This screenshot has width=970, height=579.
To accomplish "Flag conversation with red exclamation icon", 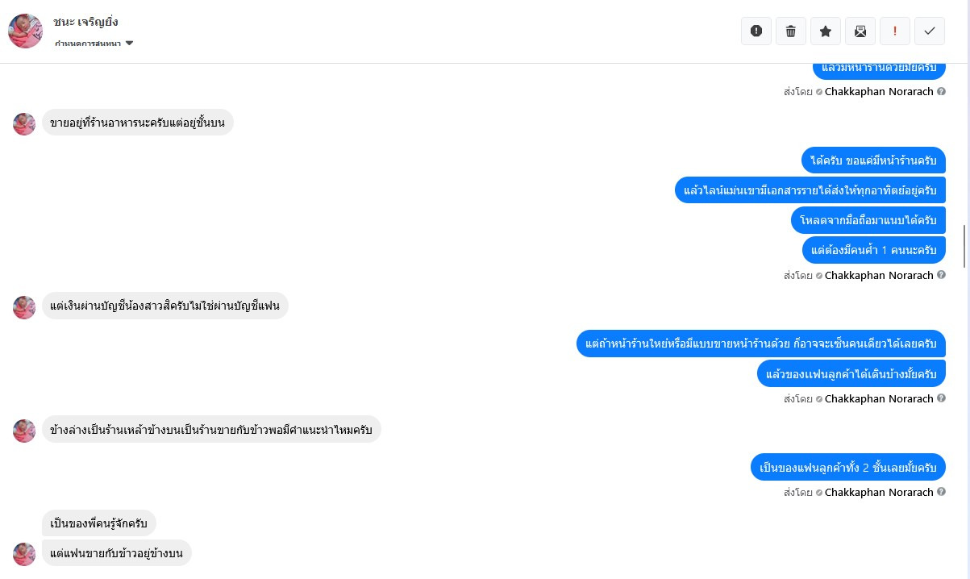I will tap(895, 31).
